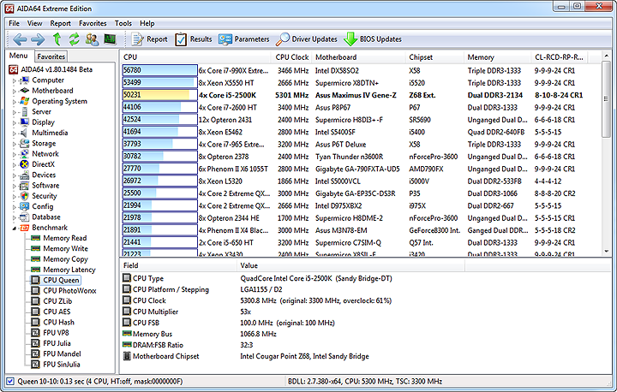Select the Devices icon in the tree
Viewport: 617px width, 392px height.
click(24, 175)
